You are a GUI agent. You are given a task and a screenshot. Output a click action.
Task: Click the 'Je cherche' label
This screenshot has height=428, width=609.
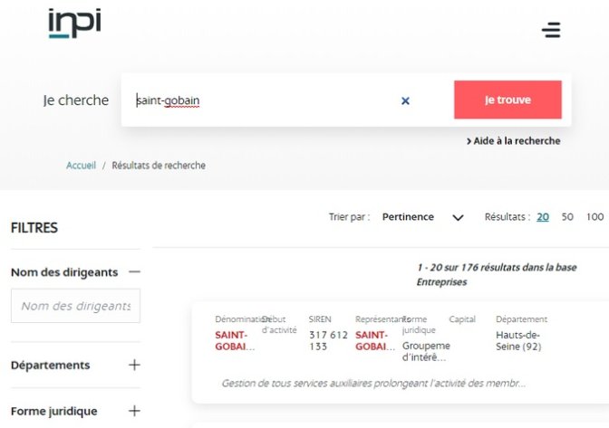click(x=76, y=100)
